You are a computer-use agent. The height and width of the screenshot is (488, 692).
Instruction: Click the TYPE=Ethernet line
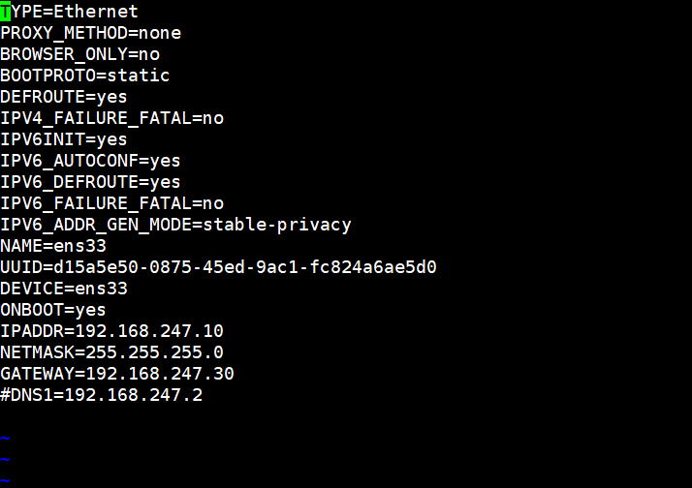[x=70, y=12]
